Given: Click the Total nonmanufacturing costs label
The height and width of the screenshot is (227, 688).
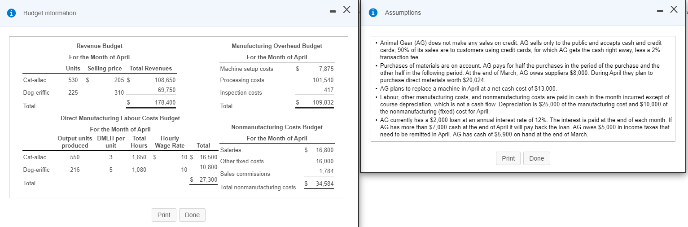Looking at the screenshot, I should [258, 187].
